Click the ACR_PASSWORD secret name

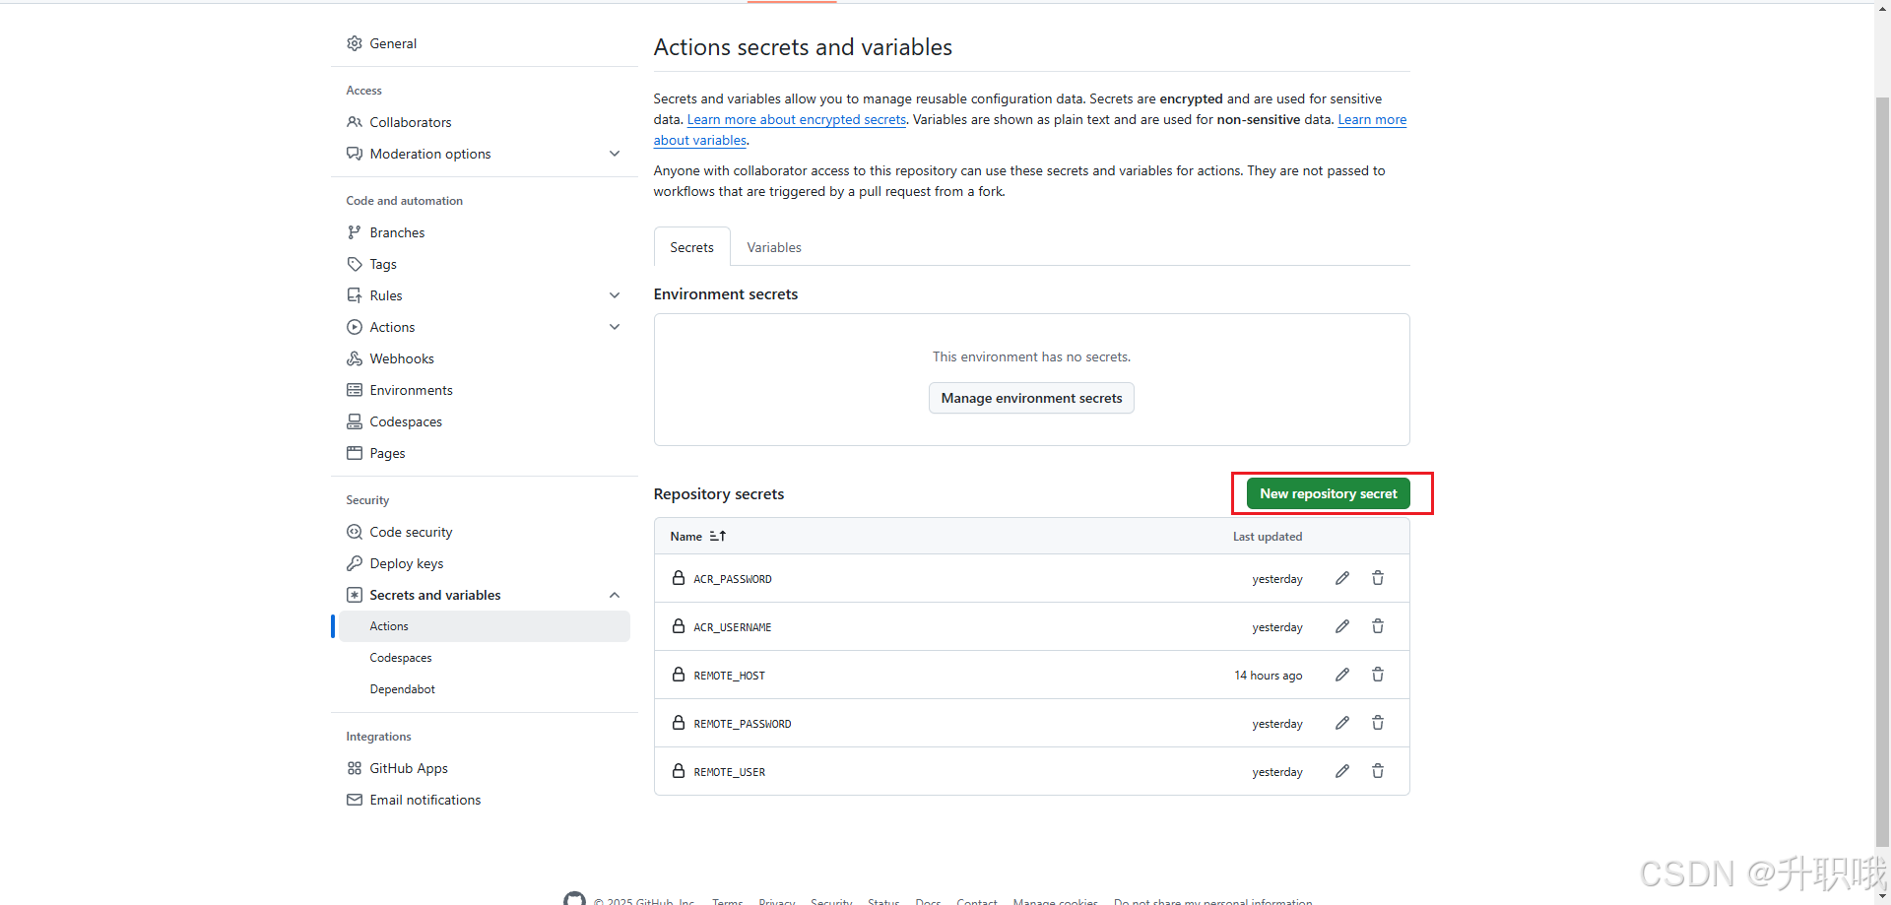pyautogui.click(x=733, y=579)
